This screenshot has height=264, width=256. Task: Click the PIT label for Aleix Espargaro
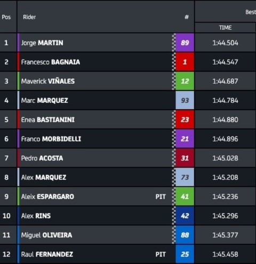coord(161,196)
